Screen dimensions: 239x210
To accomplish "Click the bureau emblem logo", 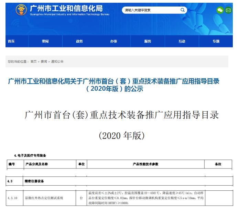I will pyautogui.click(x=21, y=10).
